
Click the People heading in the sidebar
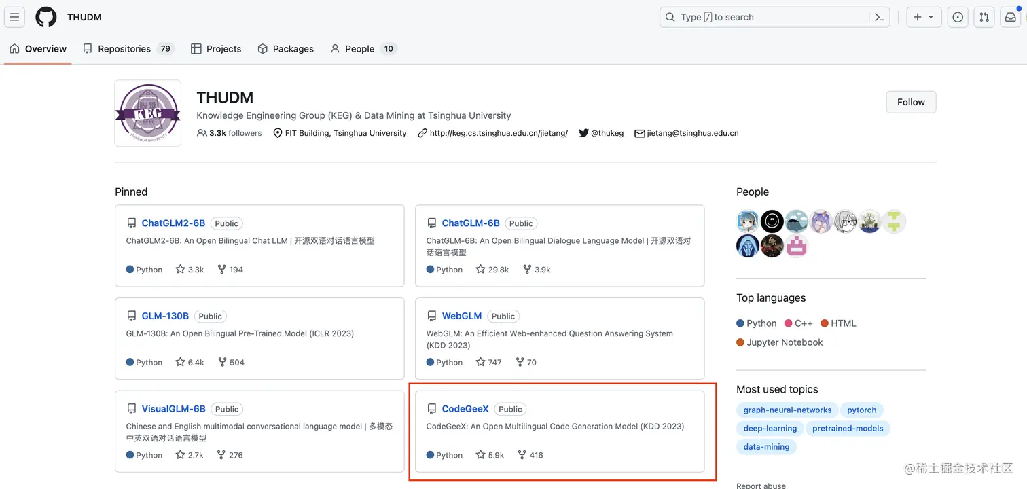pos(753,192)
